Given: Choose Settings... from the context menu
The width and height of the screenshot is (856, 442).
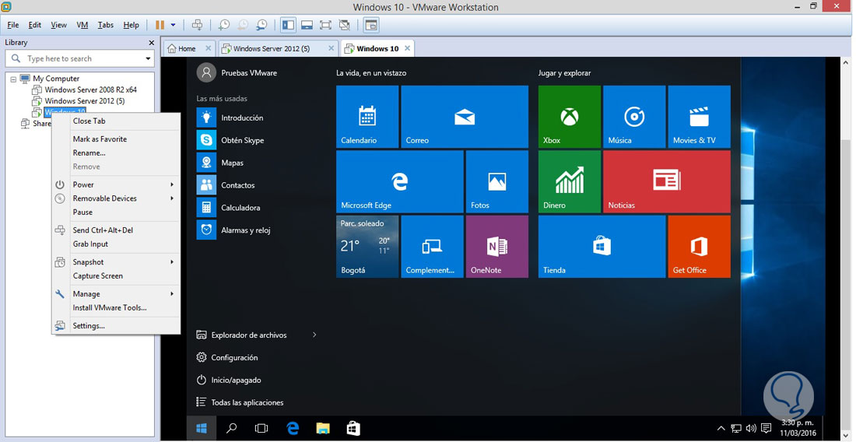Looking at the screenshot, I should coord(89,326).
